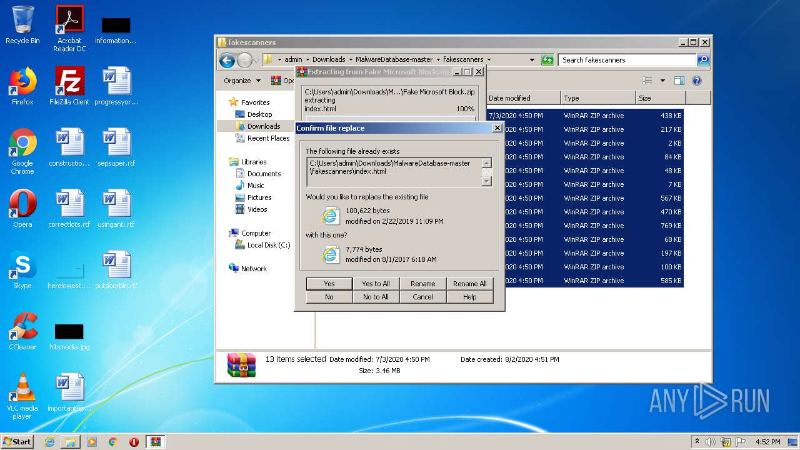This screenshot has width=800, height=450.
Task: Cancel the file replace dialog
Action: tap(423, 297)
